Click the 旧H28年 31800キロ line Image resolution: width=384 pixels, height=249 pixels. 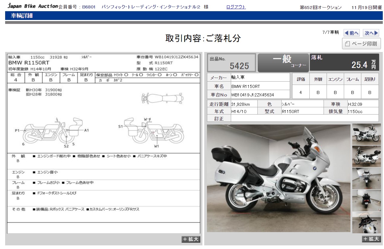(x=44, y=95)
